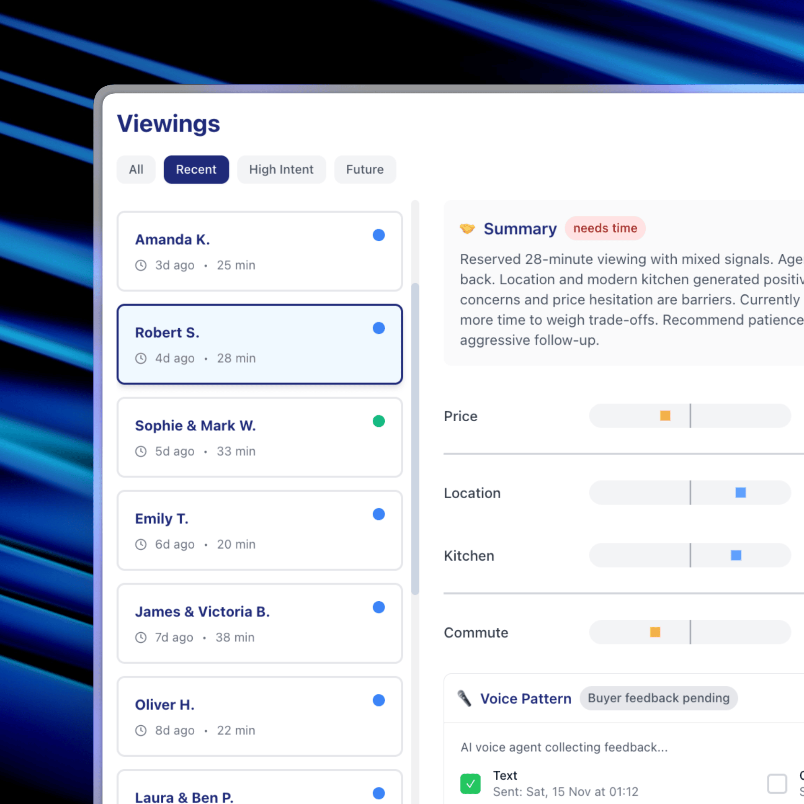804x804 pixels.
Task: Click the clock icon on Oliver H. card
Action: point(141,730)
